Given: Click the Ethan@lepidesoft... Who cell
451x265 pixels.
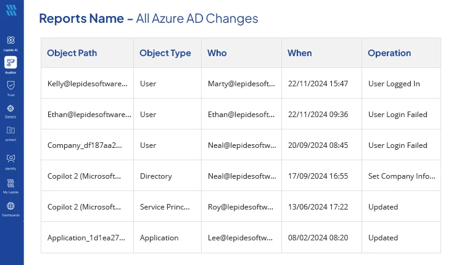Looking at the screenshot, I should tap(241, 115).
